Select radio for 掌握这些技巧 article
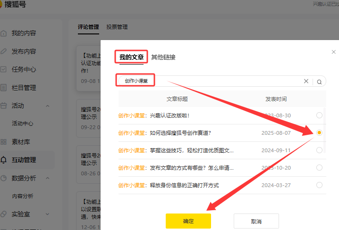 point(319,150)
